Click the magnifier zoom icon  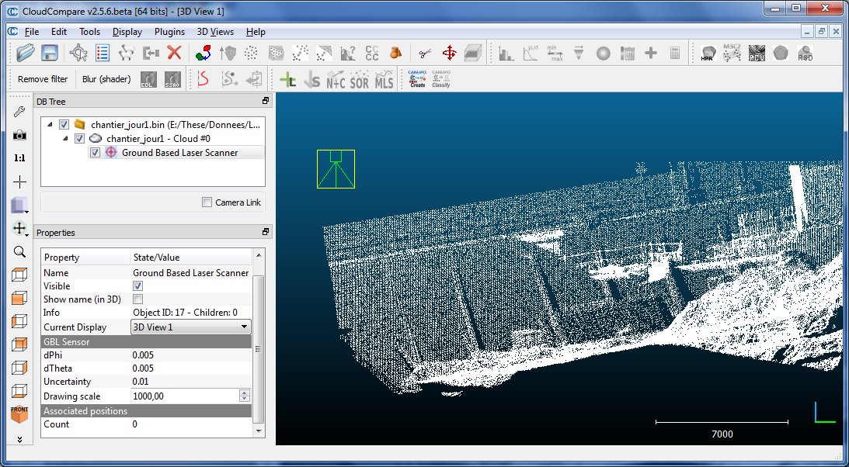pyautogui.click(x=19, y=251)
